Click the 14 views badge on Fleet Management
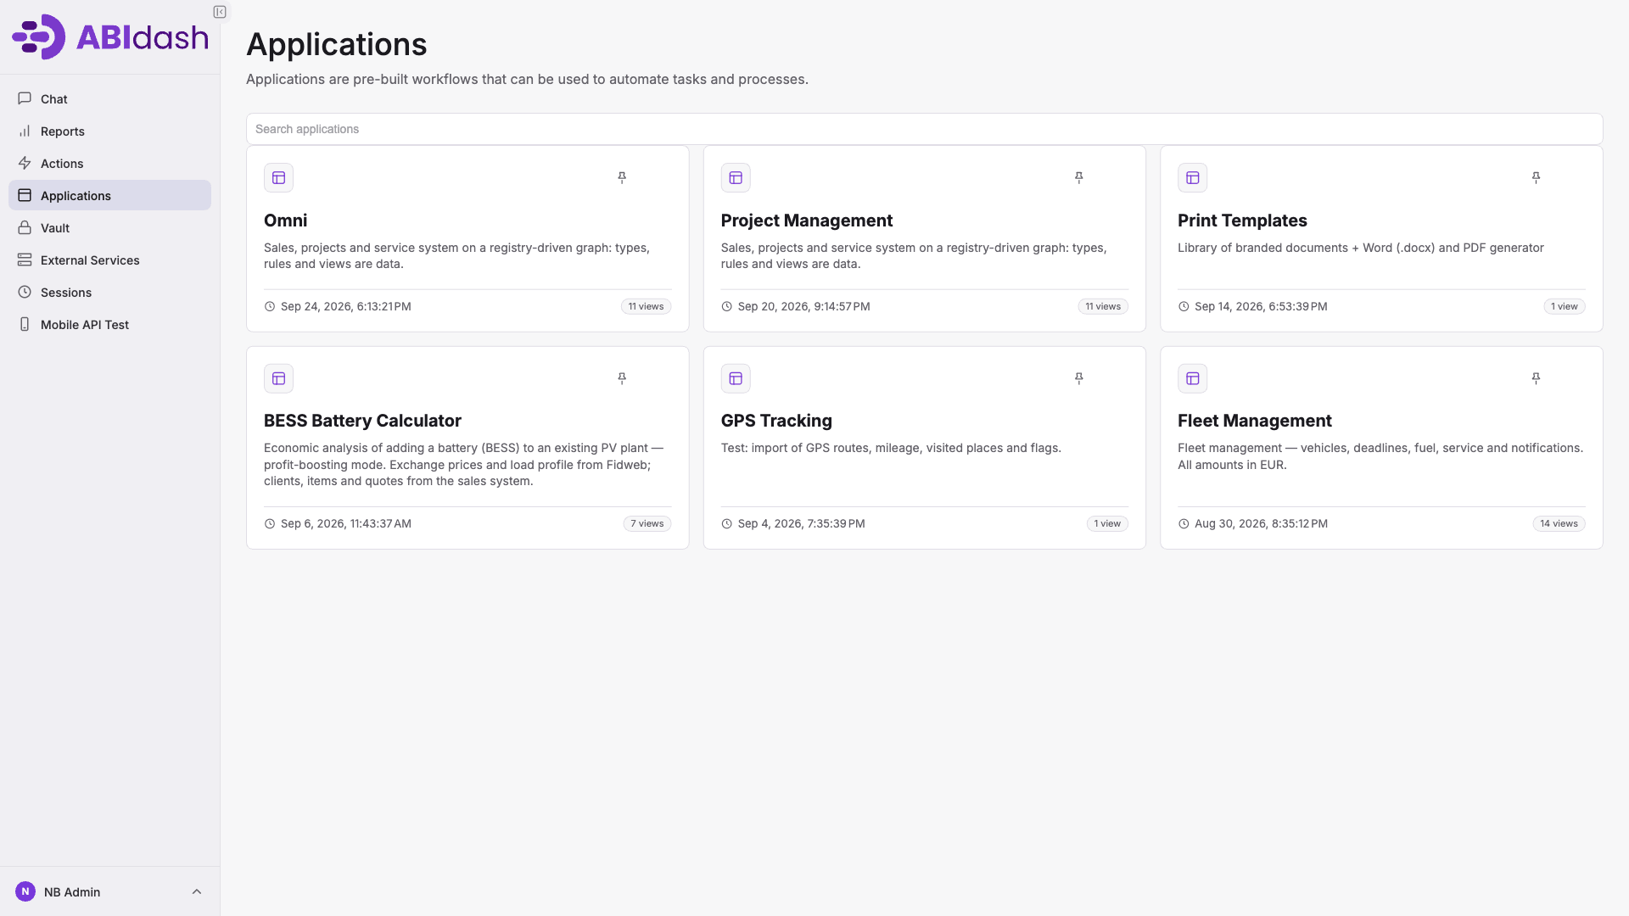 [x=1559, y=523]
